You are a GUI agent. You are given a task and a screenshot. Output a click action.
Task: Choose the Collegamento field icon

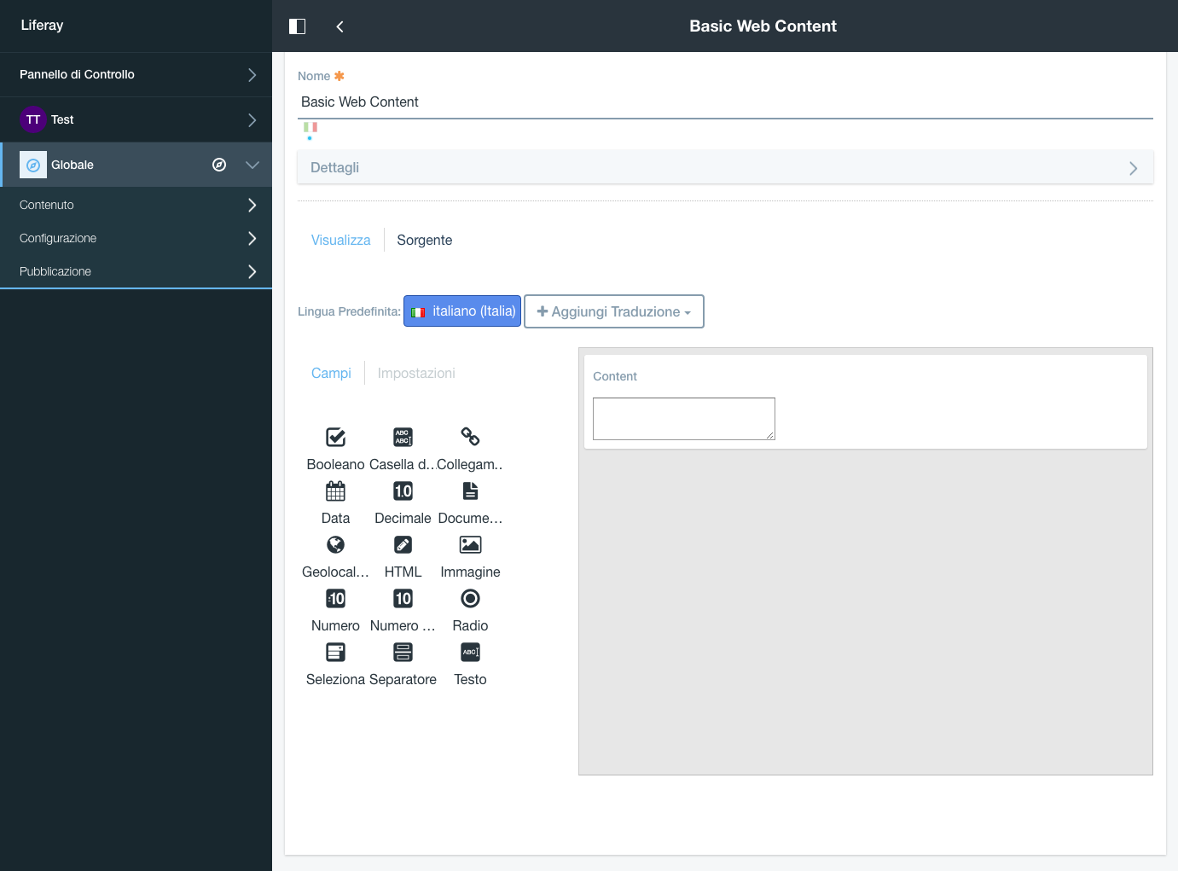pyautogui.click(x=470, y=437)
